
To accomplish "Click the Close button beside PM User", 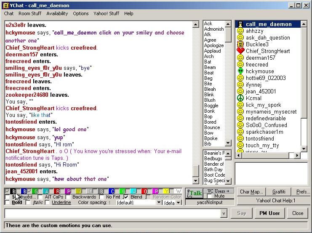I will click(x=298, y=213).
